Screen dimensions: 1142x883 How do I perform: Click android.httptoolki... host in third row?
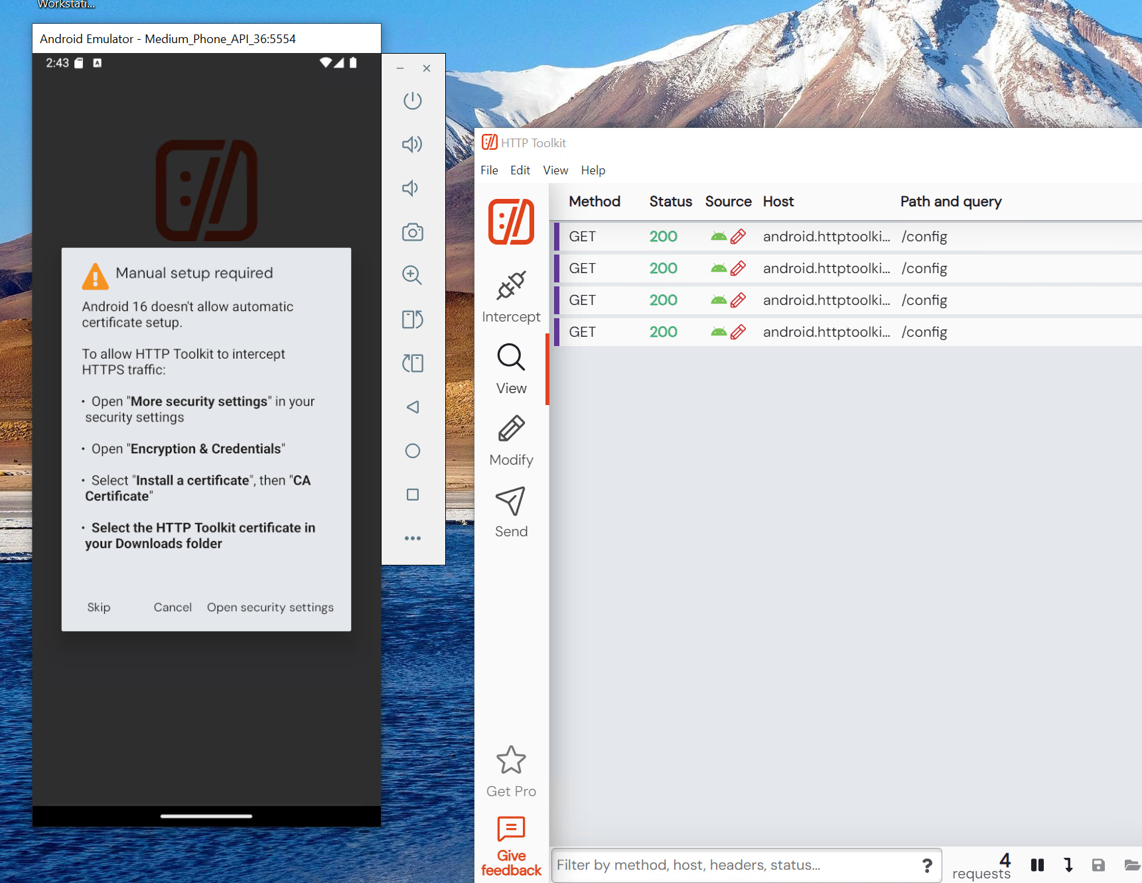(826, 300)
